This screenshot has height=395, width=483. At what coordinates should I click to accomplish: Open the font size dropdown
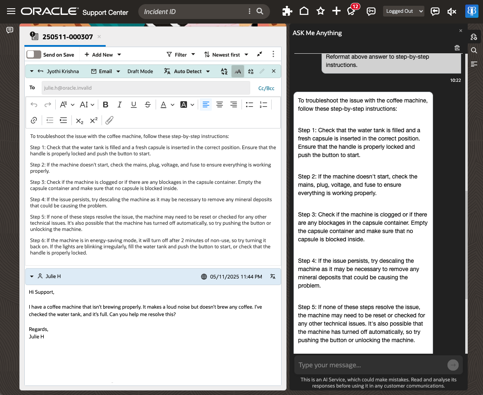(87, 105)
